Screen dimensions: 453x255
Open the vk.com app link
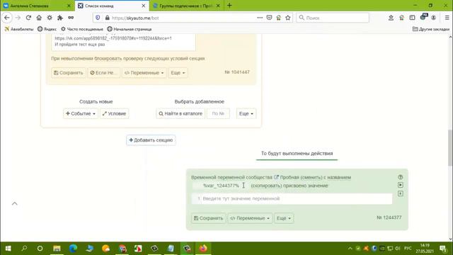pyautogui.click(x=113, y=38)
